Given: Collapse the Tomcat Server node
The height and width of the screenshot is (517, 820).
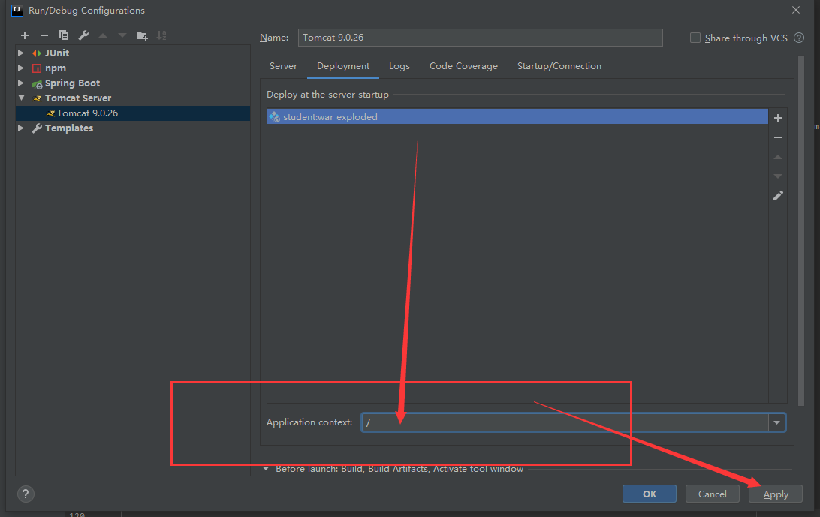Looking at the screenshot, I should [x=22, y=98].
